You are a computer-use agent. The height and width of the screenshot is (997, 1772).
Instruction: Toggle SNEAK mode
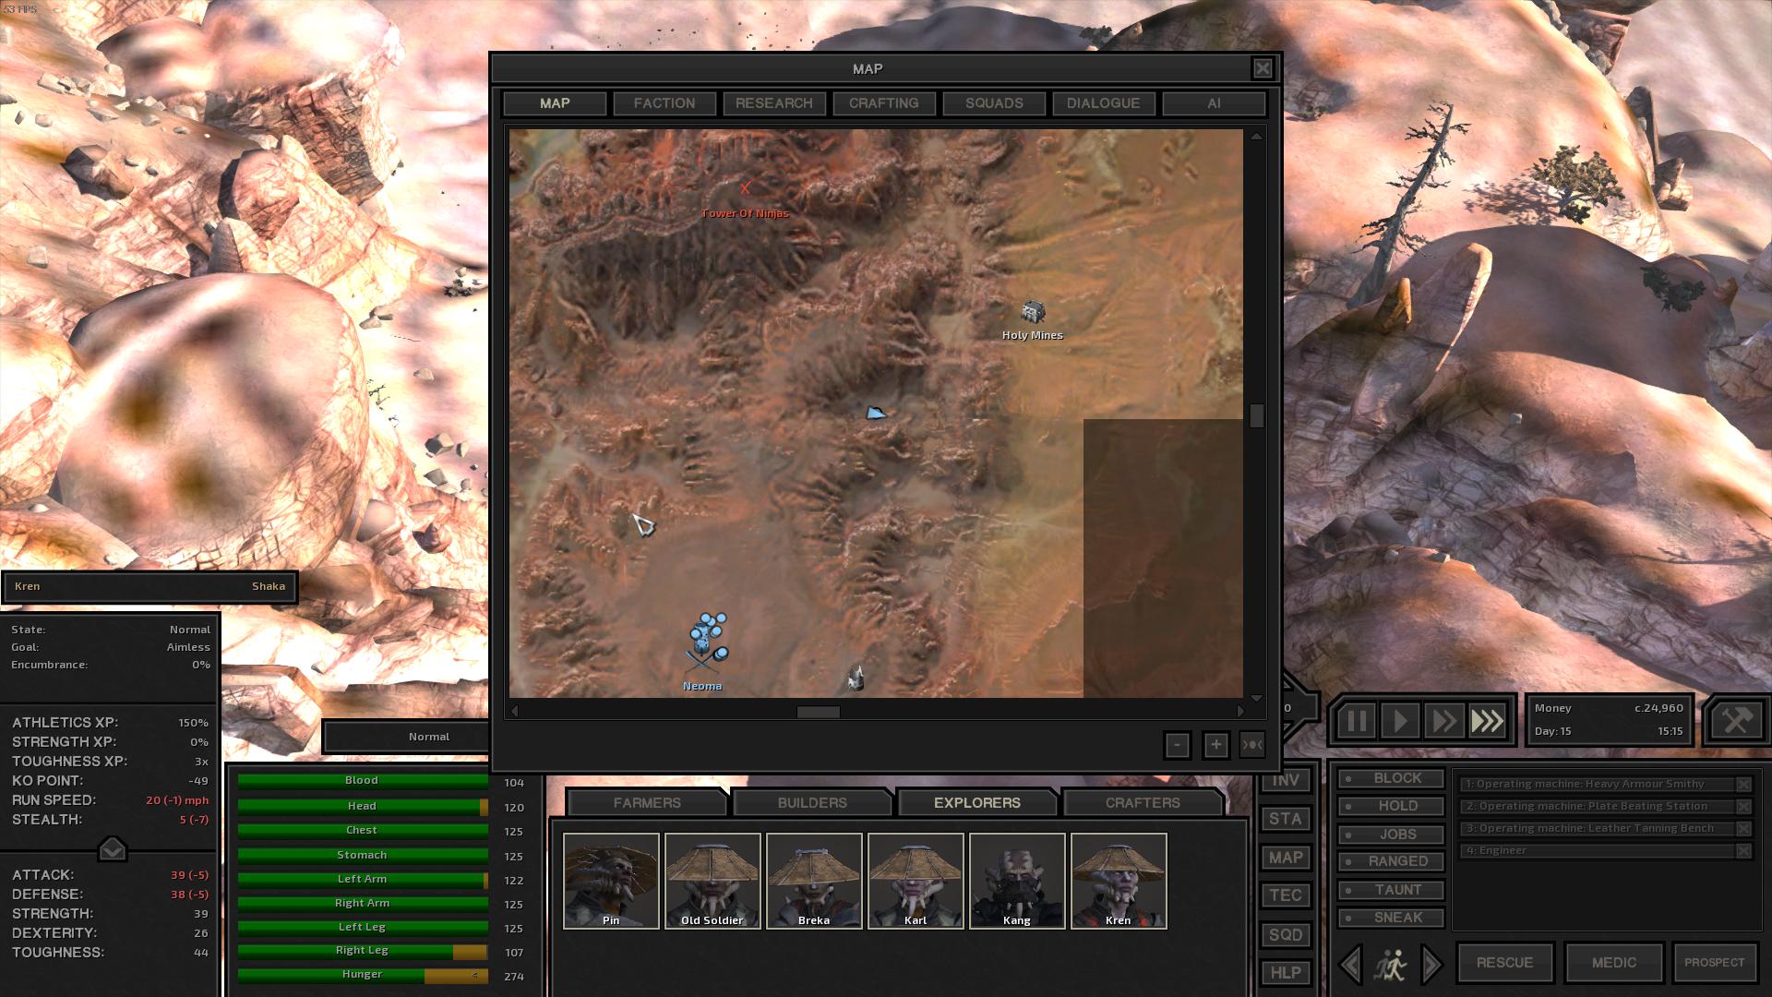1391,918
